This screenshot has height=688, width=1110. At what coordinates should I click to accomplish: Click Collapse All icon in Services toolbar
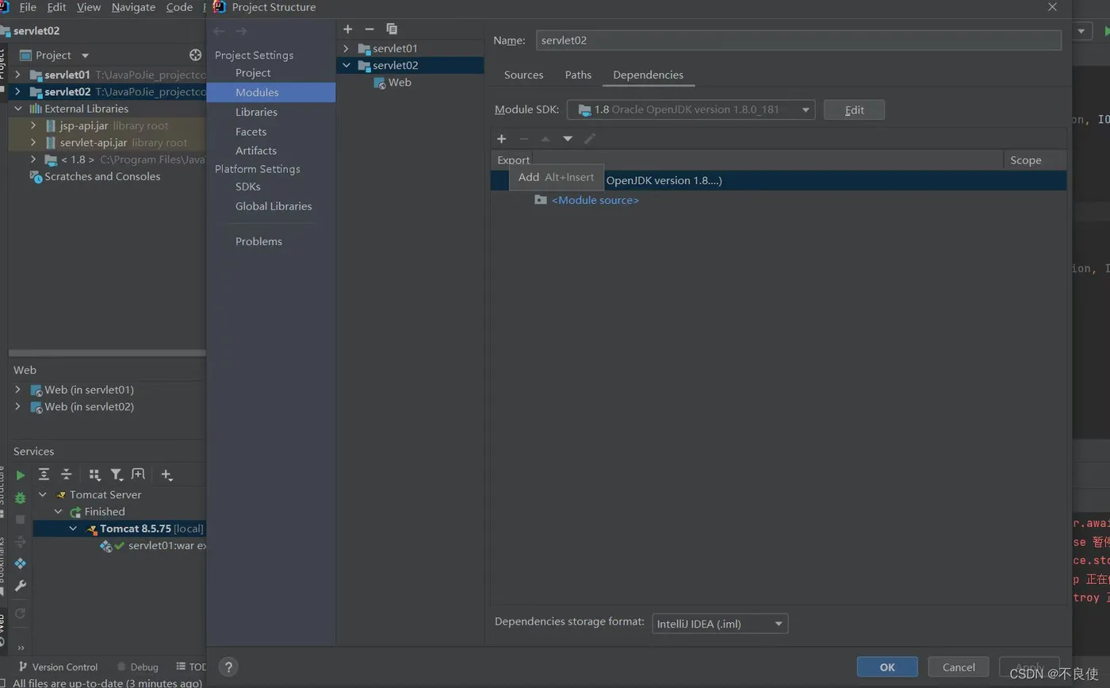pyautogui.click(x=67, y=475)
